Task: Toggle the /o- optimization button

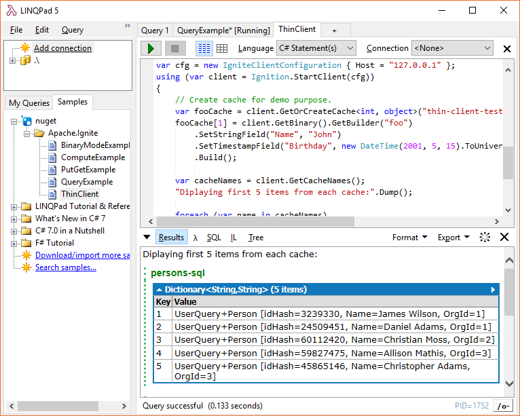Action: (x=503, y=406)
